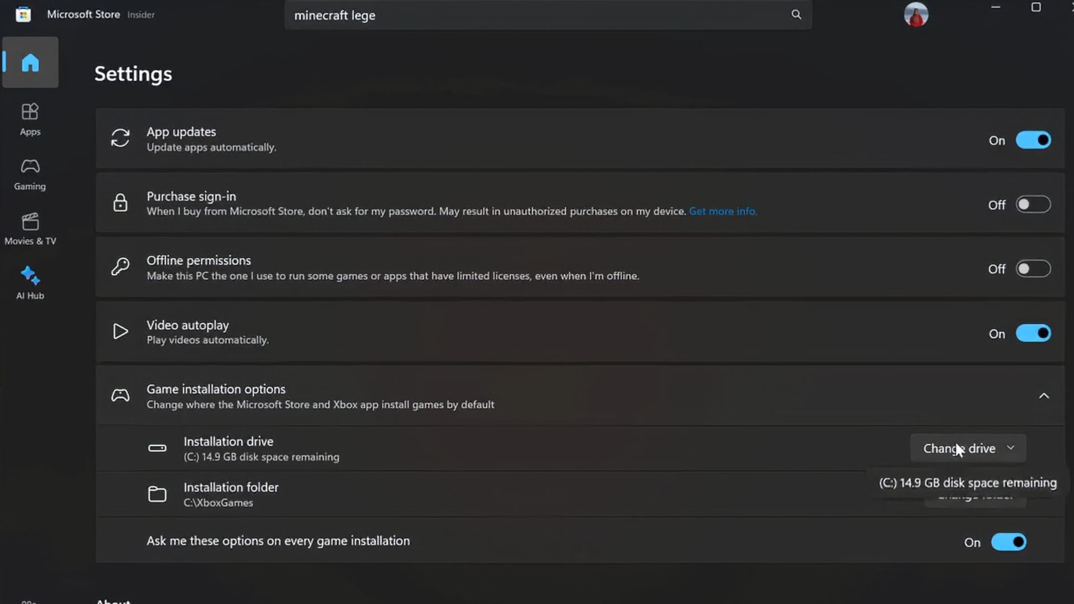This screenshot has width=1074, height=604.
Task: Disable automatic App updates
Action: [1033, 140]
